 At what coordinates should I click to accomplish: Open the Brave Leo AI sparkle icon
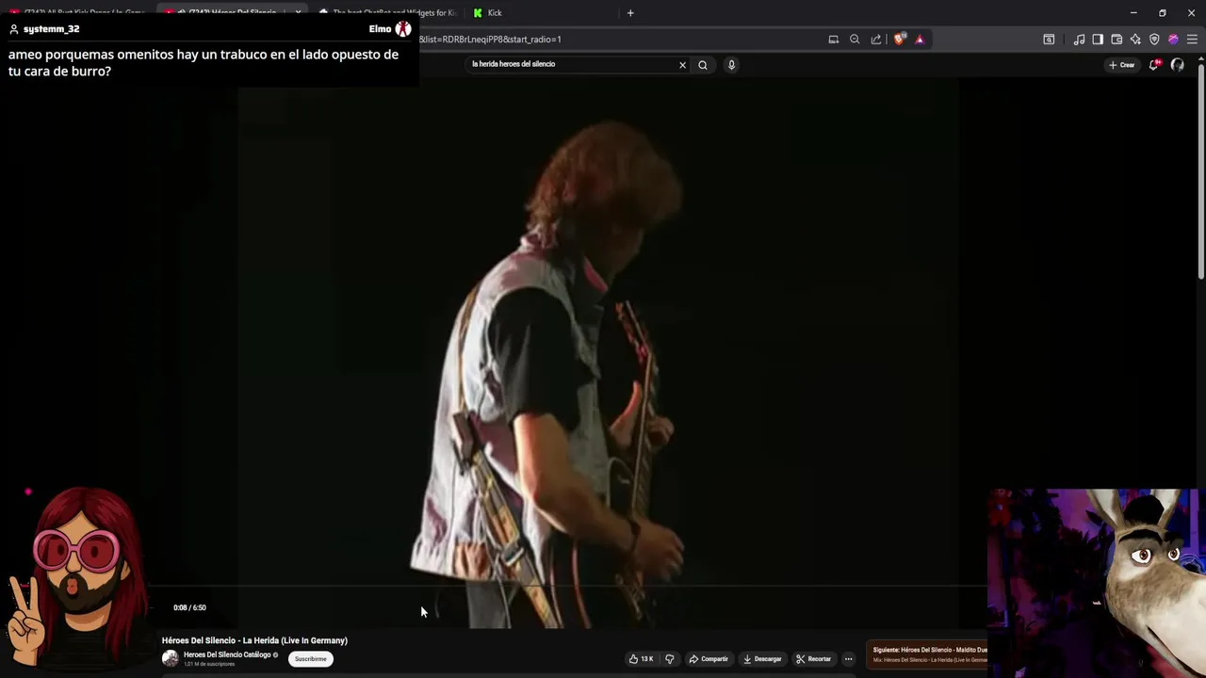(x=1135, y=40)
